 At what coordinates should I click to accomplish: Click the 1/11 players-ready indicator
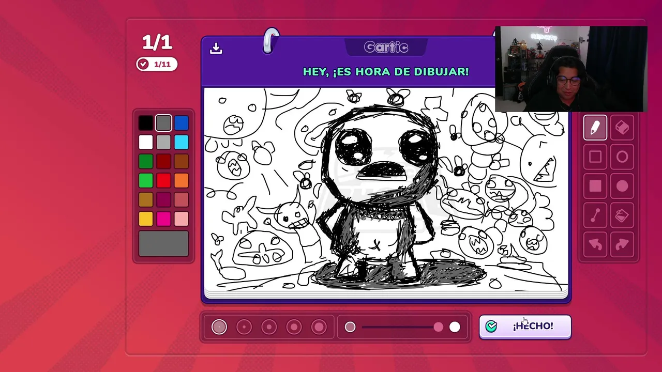pyautogui.click(x=157, y=64)
